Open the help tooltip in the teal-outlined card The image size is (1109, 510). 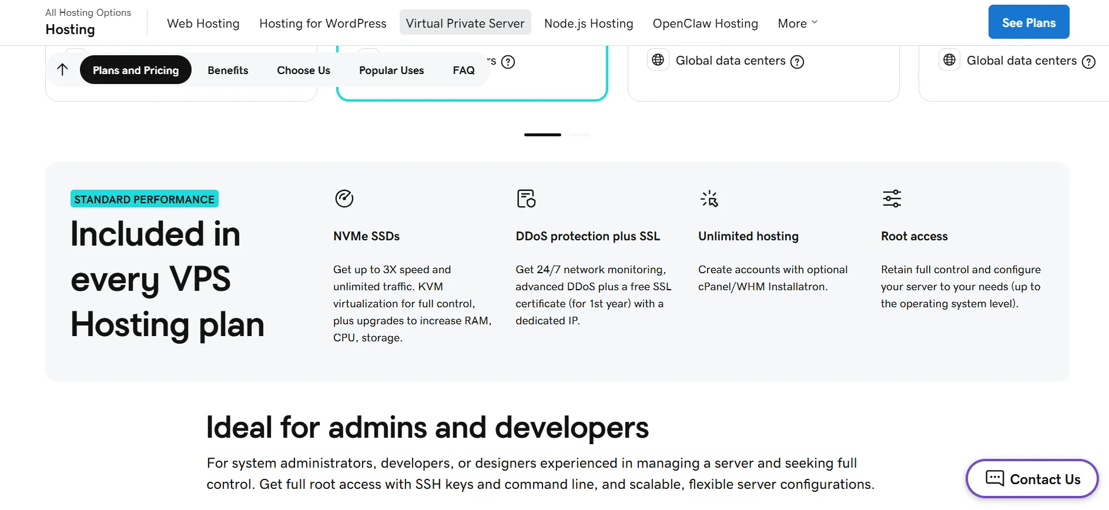pyautogui.click(x=508, y=62)
